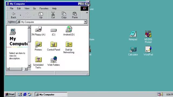Click the Task Scheduler tray icon
Image resolution: width=173 pixels, height=97 pixels.
[x=159, y=94]
